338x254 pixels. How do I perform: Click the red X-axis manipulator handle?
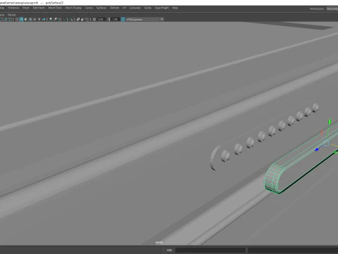pyautogui.click(x=323, y=133)
